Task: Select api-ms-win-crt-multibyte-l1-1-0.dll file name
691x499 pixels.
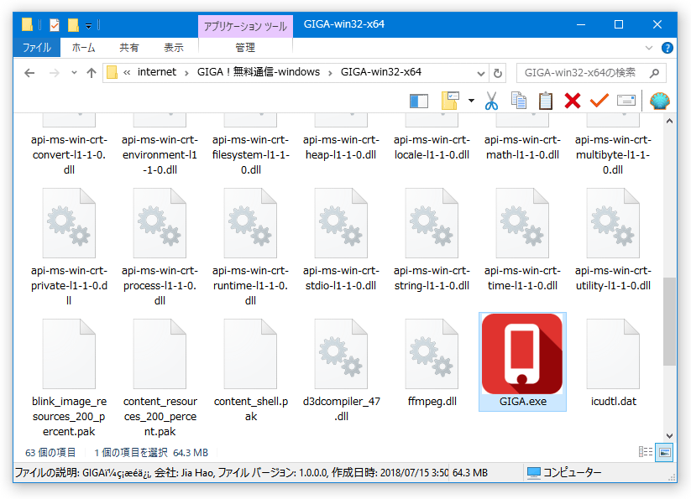Action: 613,155
